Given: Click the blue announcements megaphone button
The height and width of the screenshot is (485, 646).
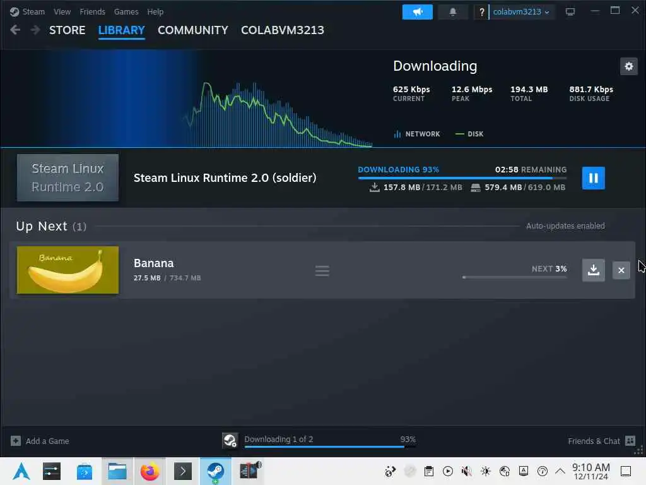Looking at the screenshot, I should (x=418, y=12).
